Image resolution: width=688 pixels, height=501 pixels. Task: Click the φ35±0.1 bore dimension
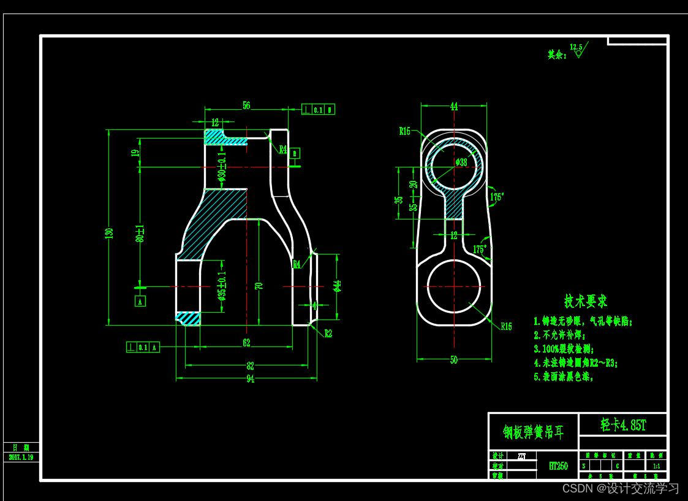tap(222, 286)
